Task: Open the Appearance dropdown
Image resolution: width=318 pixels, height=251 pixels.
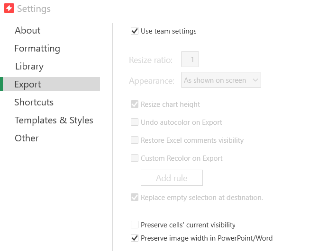Action: coord(221,80)
